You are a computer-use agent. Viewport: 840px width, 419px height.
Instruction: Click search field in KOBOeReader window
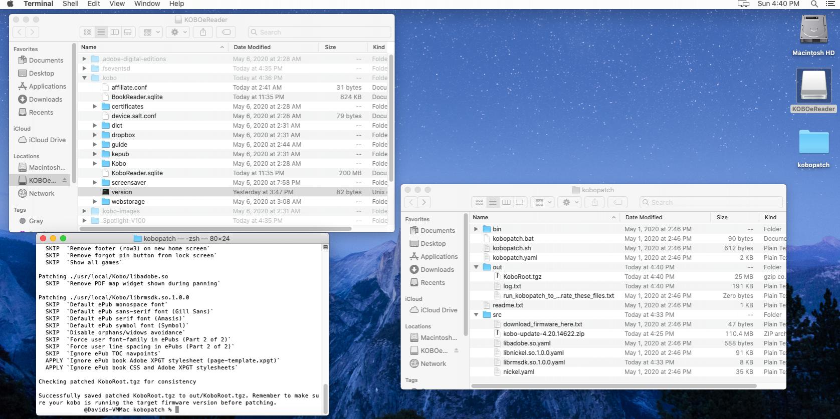click(319, 32)
